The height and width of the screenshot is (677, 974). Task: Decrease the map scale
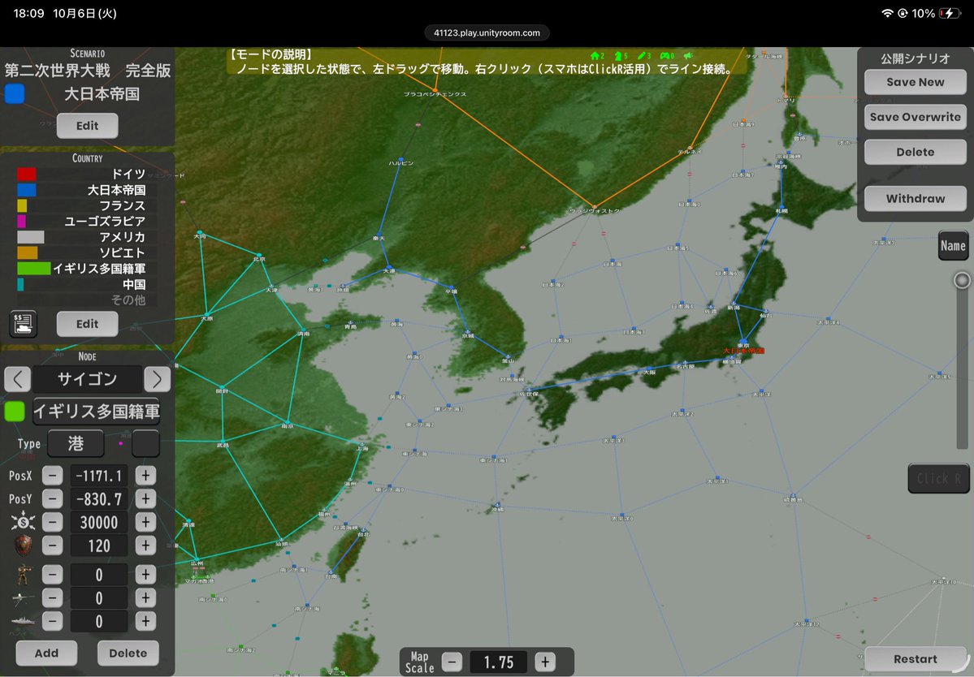452,662
